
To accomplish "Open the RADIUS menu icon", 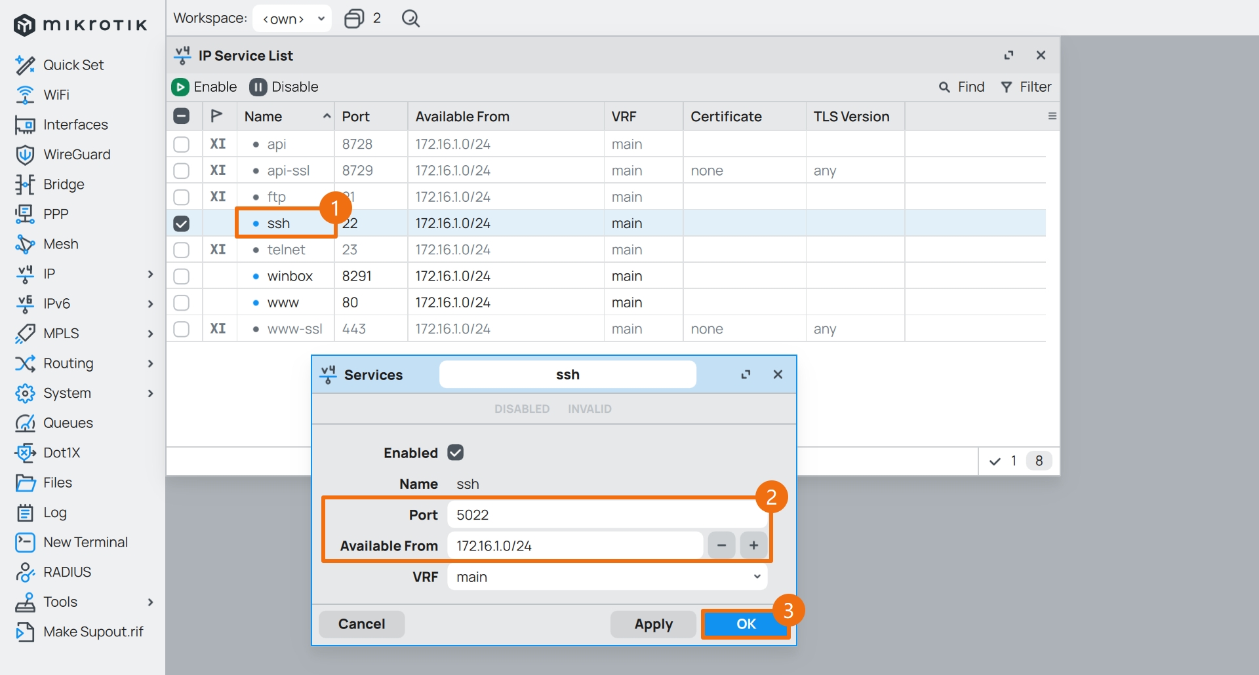I will tap(25, 572).
